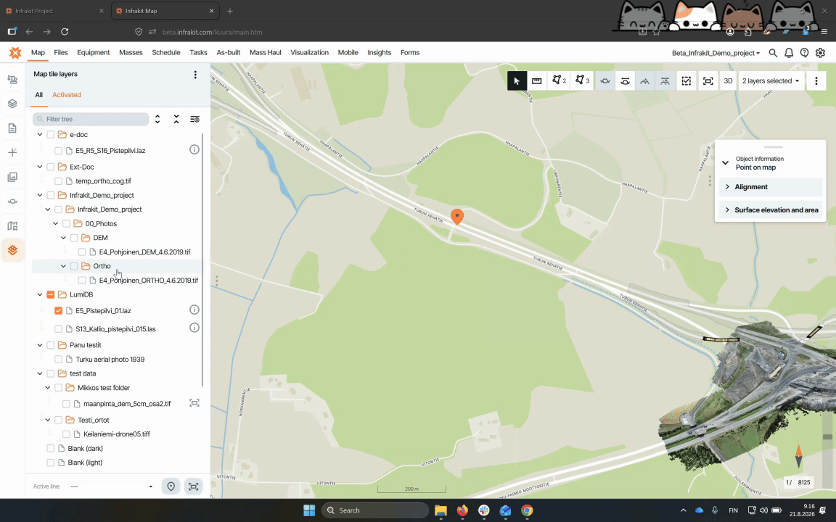Click the locate active line pin button
836x522 pixels.
tap(171, 486)
